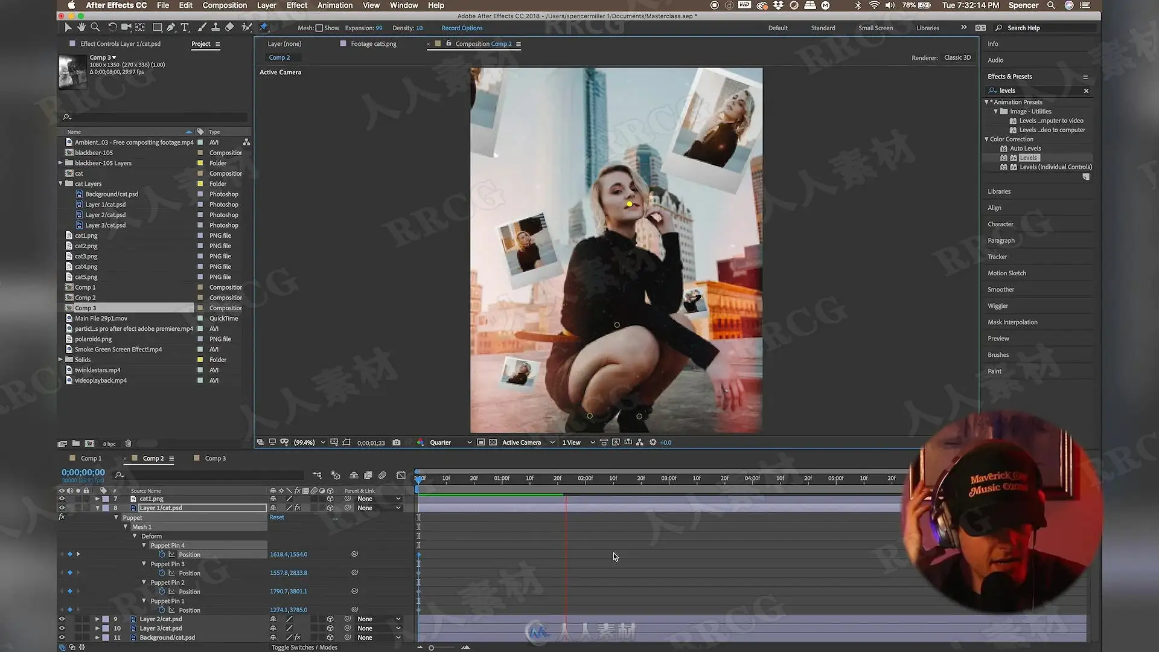
Task: Expand Layer 2/cat.psd properties in timeline
Action: (97, 619)
